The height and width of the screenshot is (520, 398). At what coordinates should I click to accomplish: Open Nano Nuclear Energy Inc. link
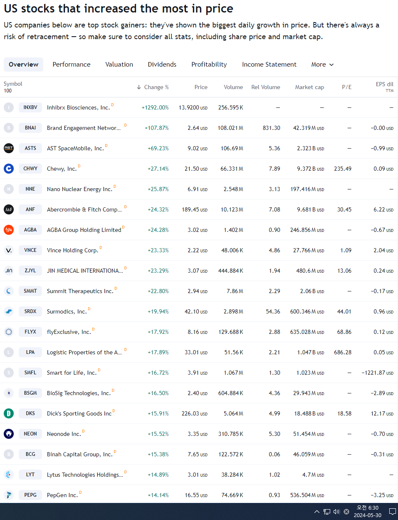(x=79, y=189)
